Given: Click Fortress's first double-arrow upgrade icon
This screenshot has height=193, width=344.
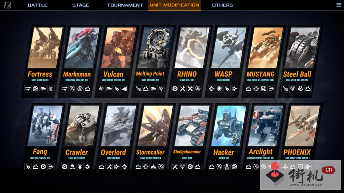Looking at the screenshot, I should click(28, 89).
